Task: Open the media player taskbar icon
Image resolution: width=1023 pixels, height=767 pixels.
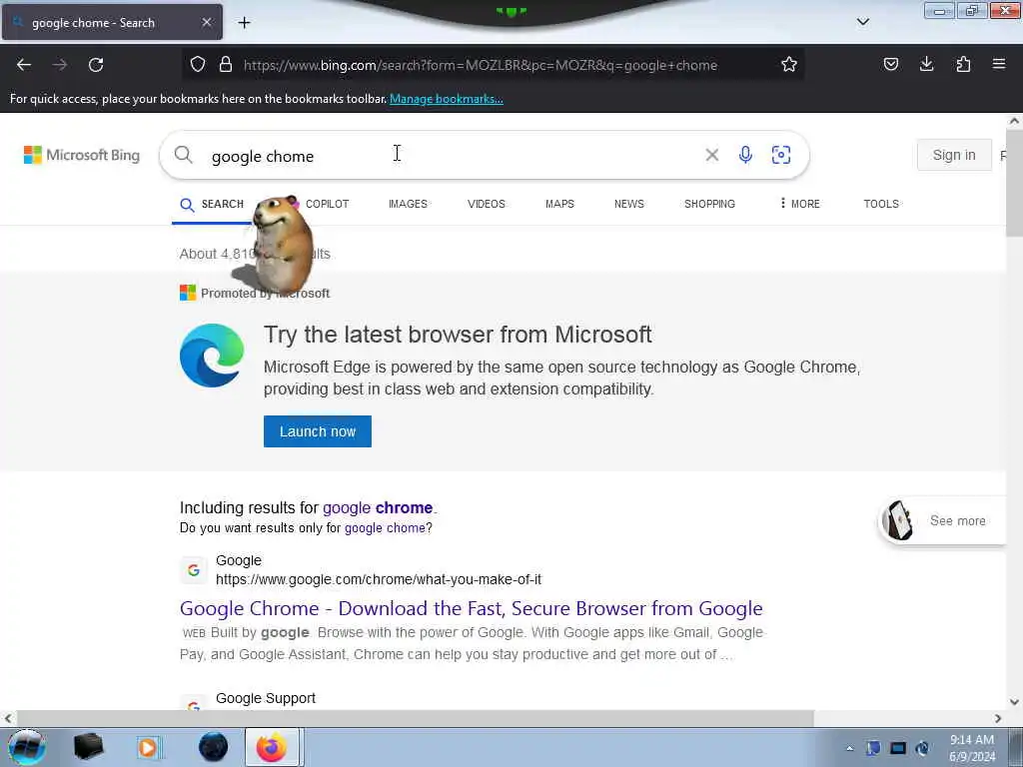Action: (148, 747)
